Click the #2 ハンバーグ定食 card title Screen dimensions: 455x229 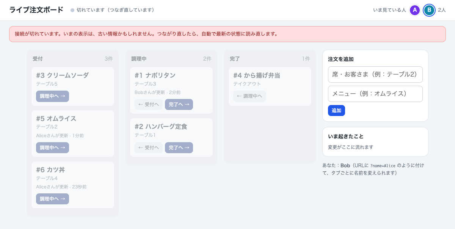point(161,126)
